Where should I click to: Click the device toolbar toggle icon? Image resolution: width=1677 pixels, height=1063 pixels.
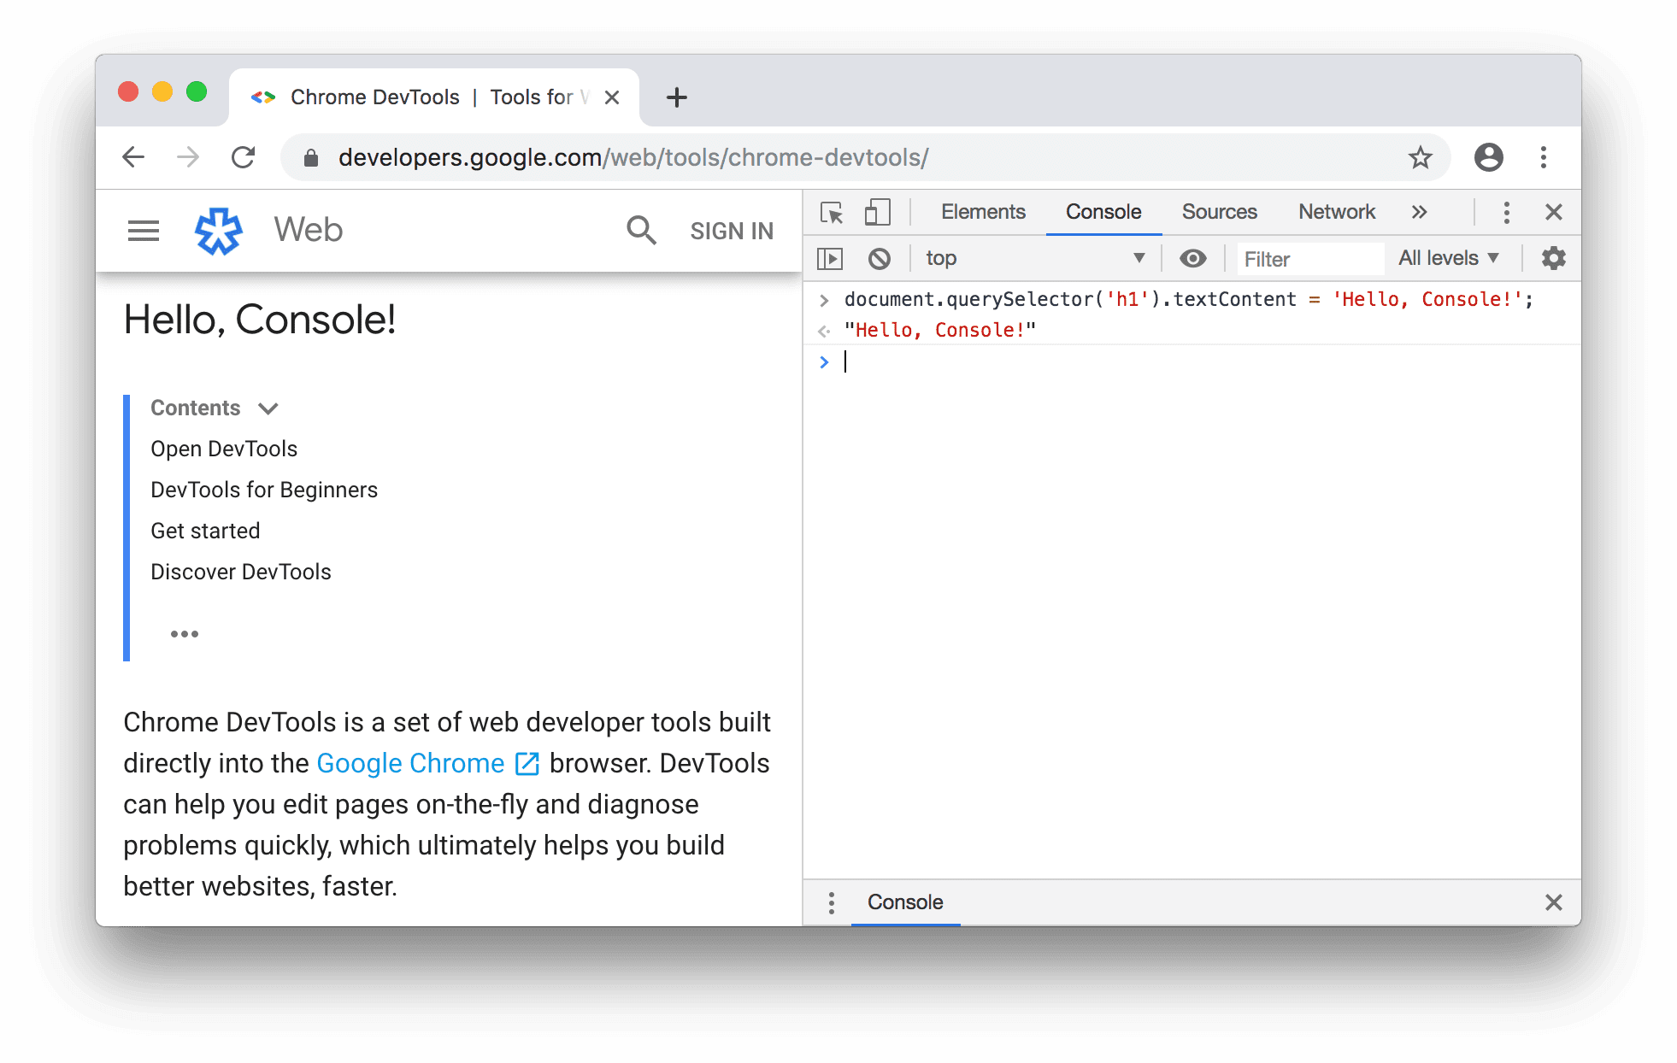(x=876, y=211)
